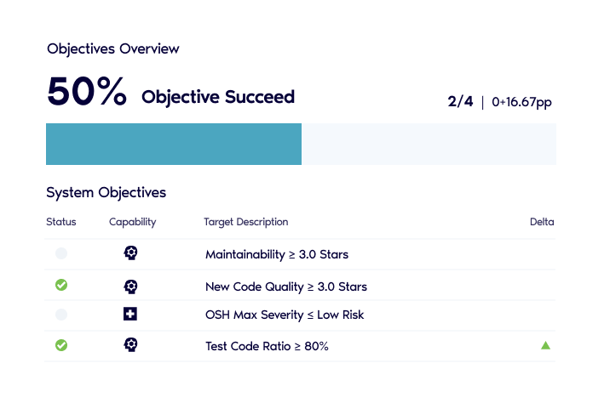Click the New Code Quality capability icon

(130, 287)
